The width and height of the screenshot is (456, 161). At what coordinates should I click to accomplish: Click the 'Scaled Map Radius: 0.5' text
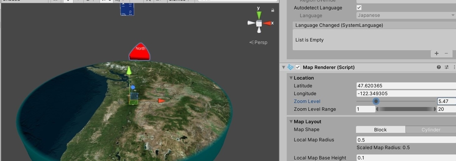(x=383, y=148)
